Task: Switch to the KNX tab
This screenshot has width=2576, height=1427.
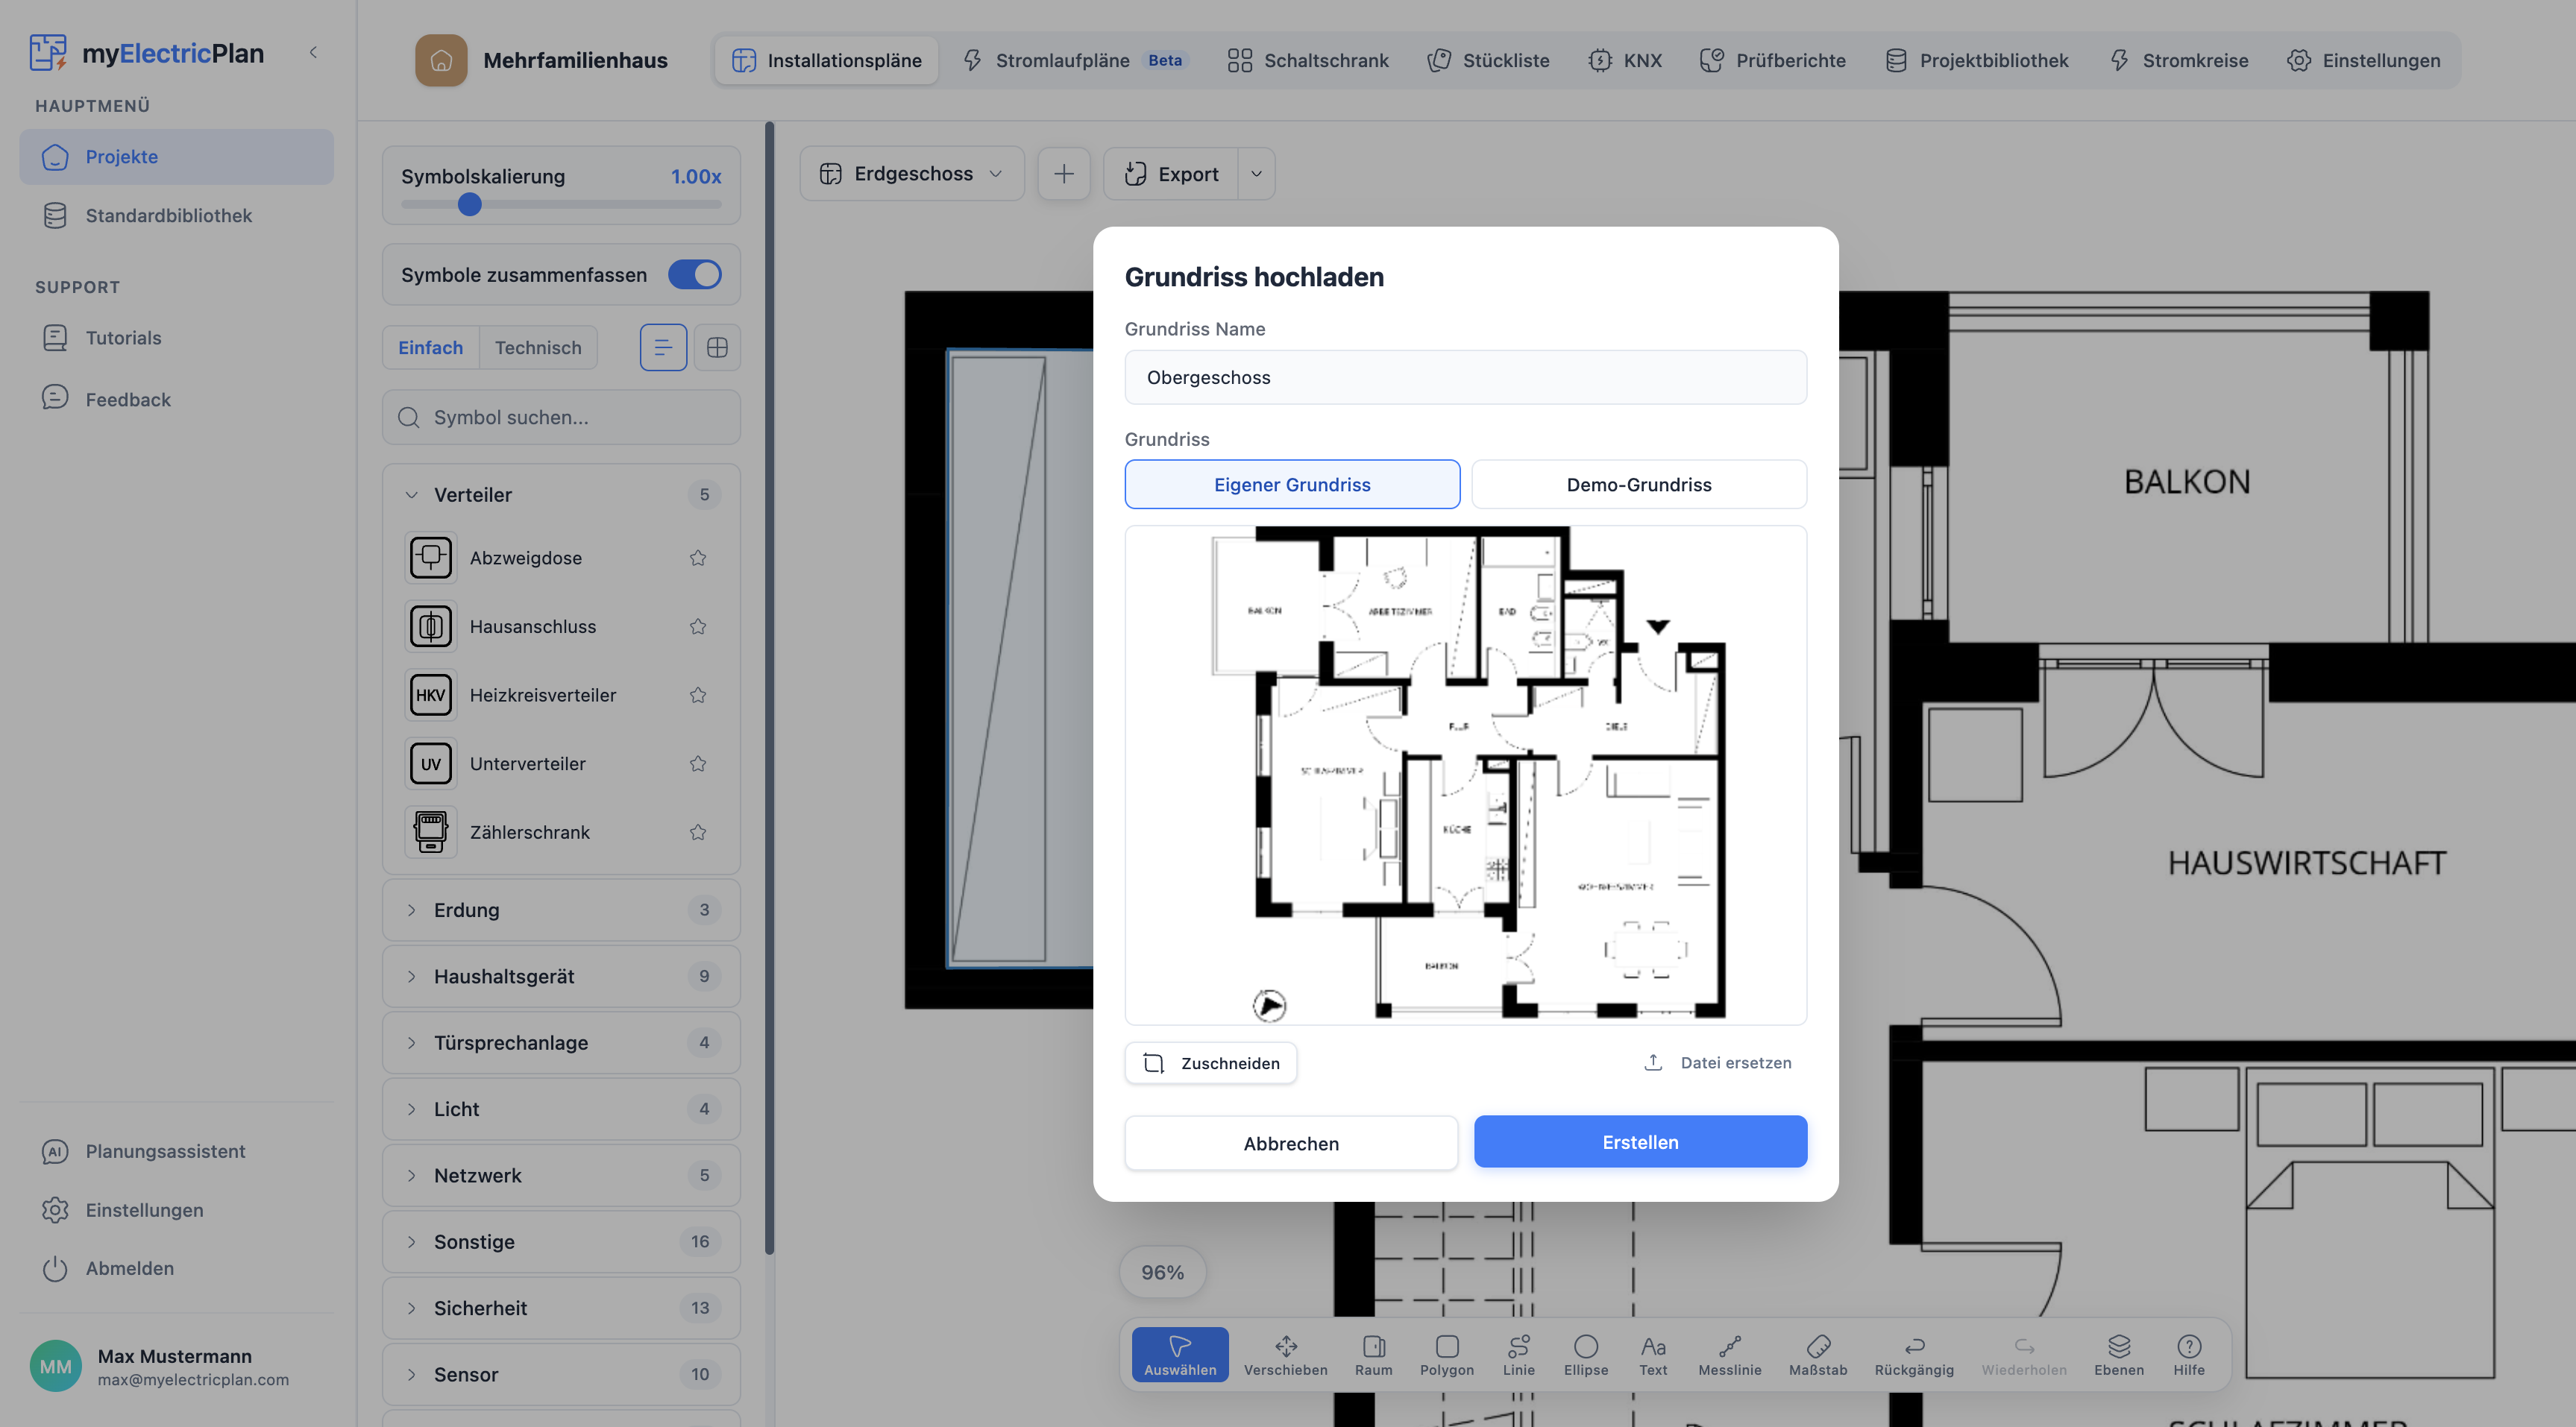Action: click(1626, 60)
